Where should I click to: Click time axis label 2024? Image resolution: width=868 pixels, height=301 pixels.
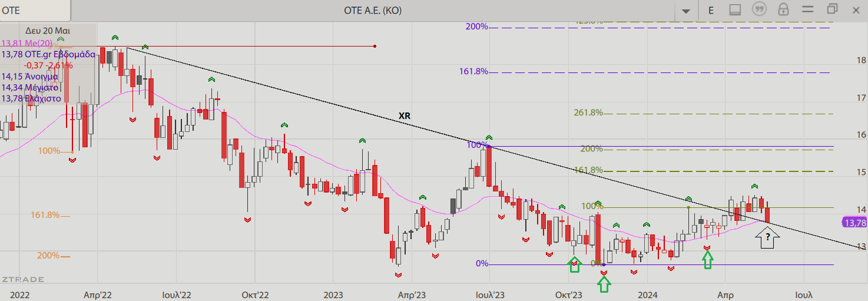tap(648, 294)
